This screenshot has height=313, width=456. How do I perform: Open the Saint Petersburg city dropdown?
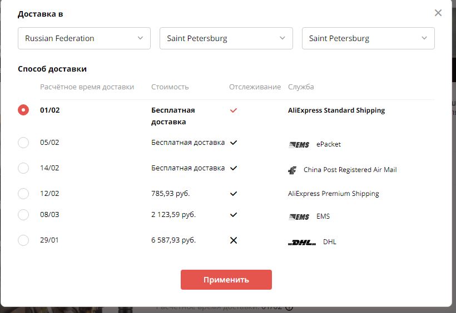[x=368, y=38]
